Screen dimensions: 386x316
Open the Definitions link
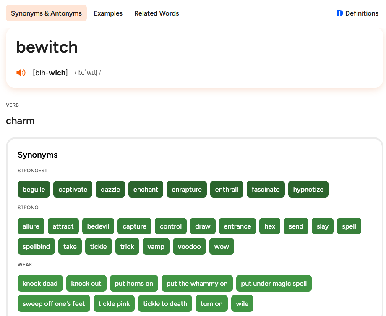361,13
